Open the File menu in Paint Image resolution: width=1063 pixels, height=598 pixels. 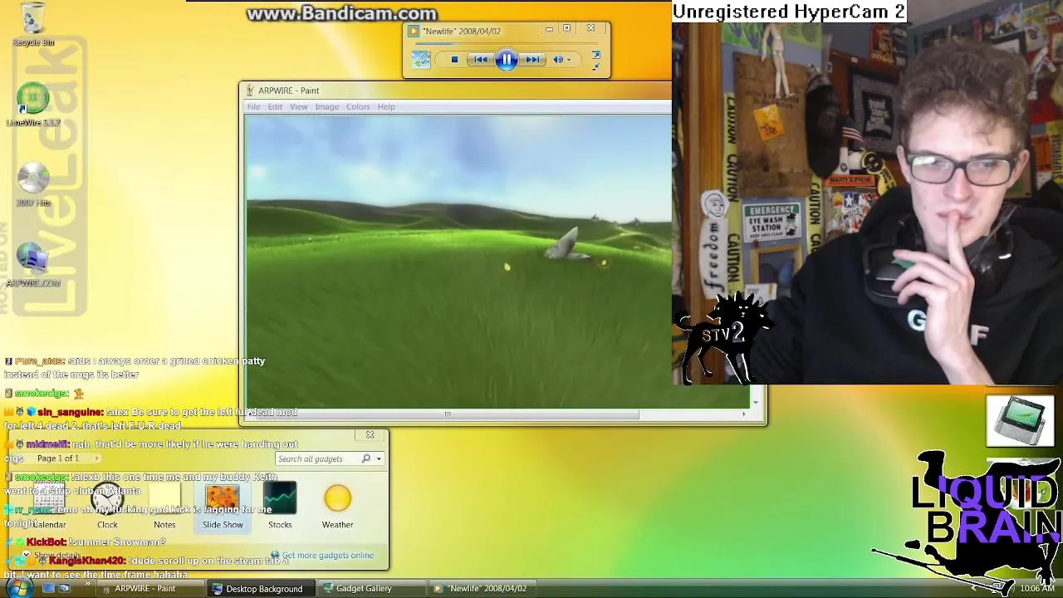click(253, 106)
